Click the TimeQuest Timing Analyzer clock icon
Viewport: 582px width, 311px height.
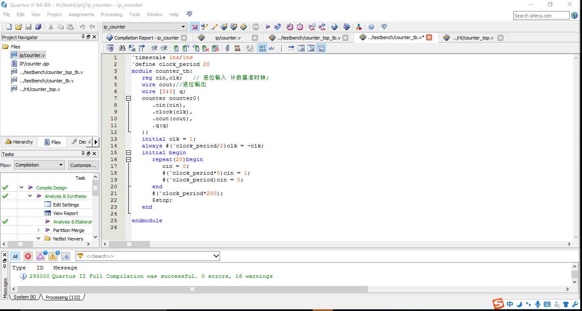[299, 27]
